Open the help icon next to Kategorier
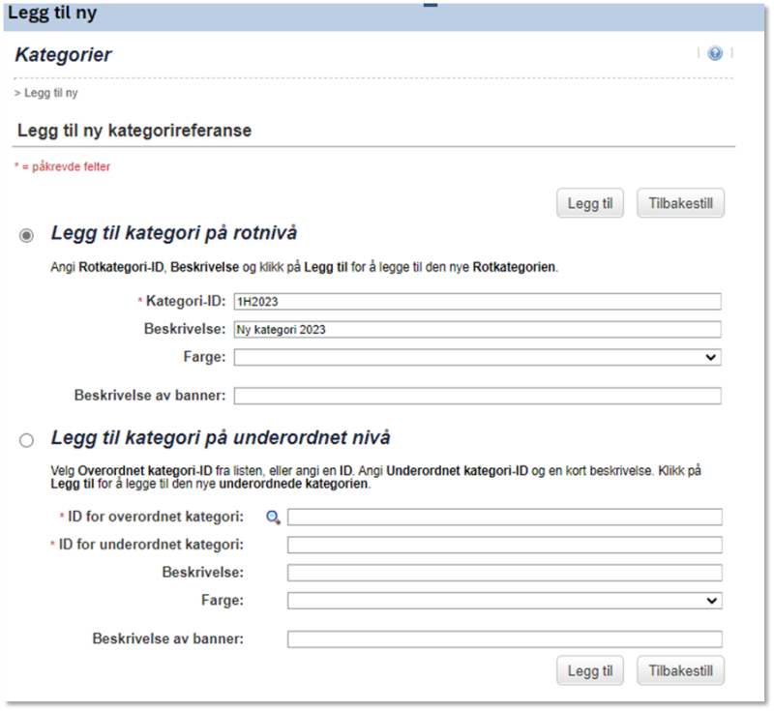 tap(715, 53)
